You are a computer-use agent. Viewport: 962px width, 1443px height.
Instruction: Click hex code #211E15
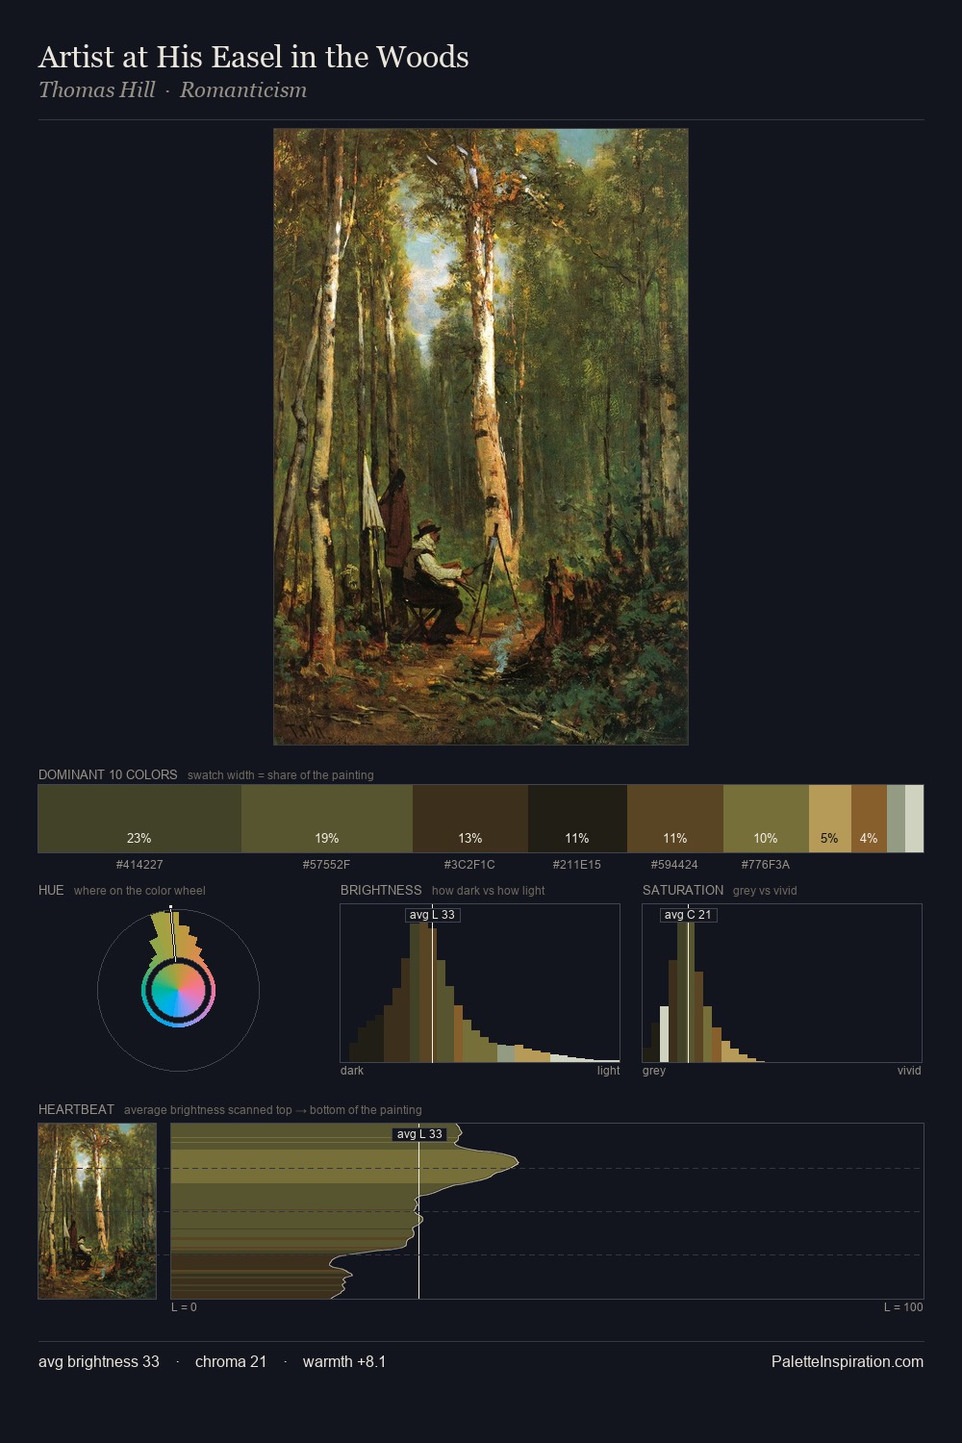(x=576, y=865)
